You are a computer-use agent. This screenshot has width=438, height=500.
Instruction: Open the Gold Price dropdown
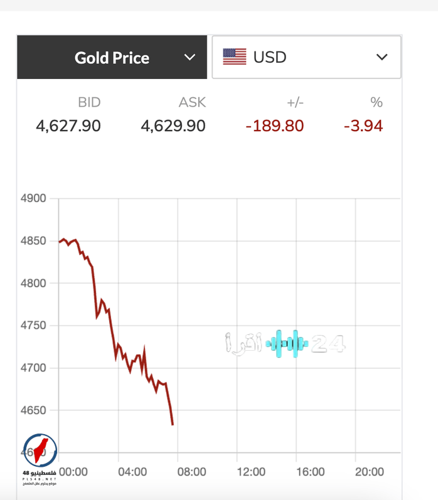point(112,58)
